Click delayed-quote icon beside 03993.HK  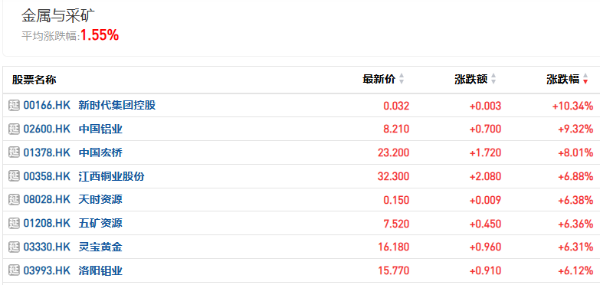click(14, 270)
